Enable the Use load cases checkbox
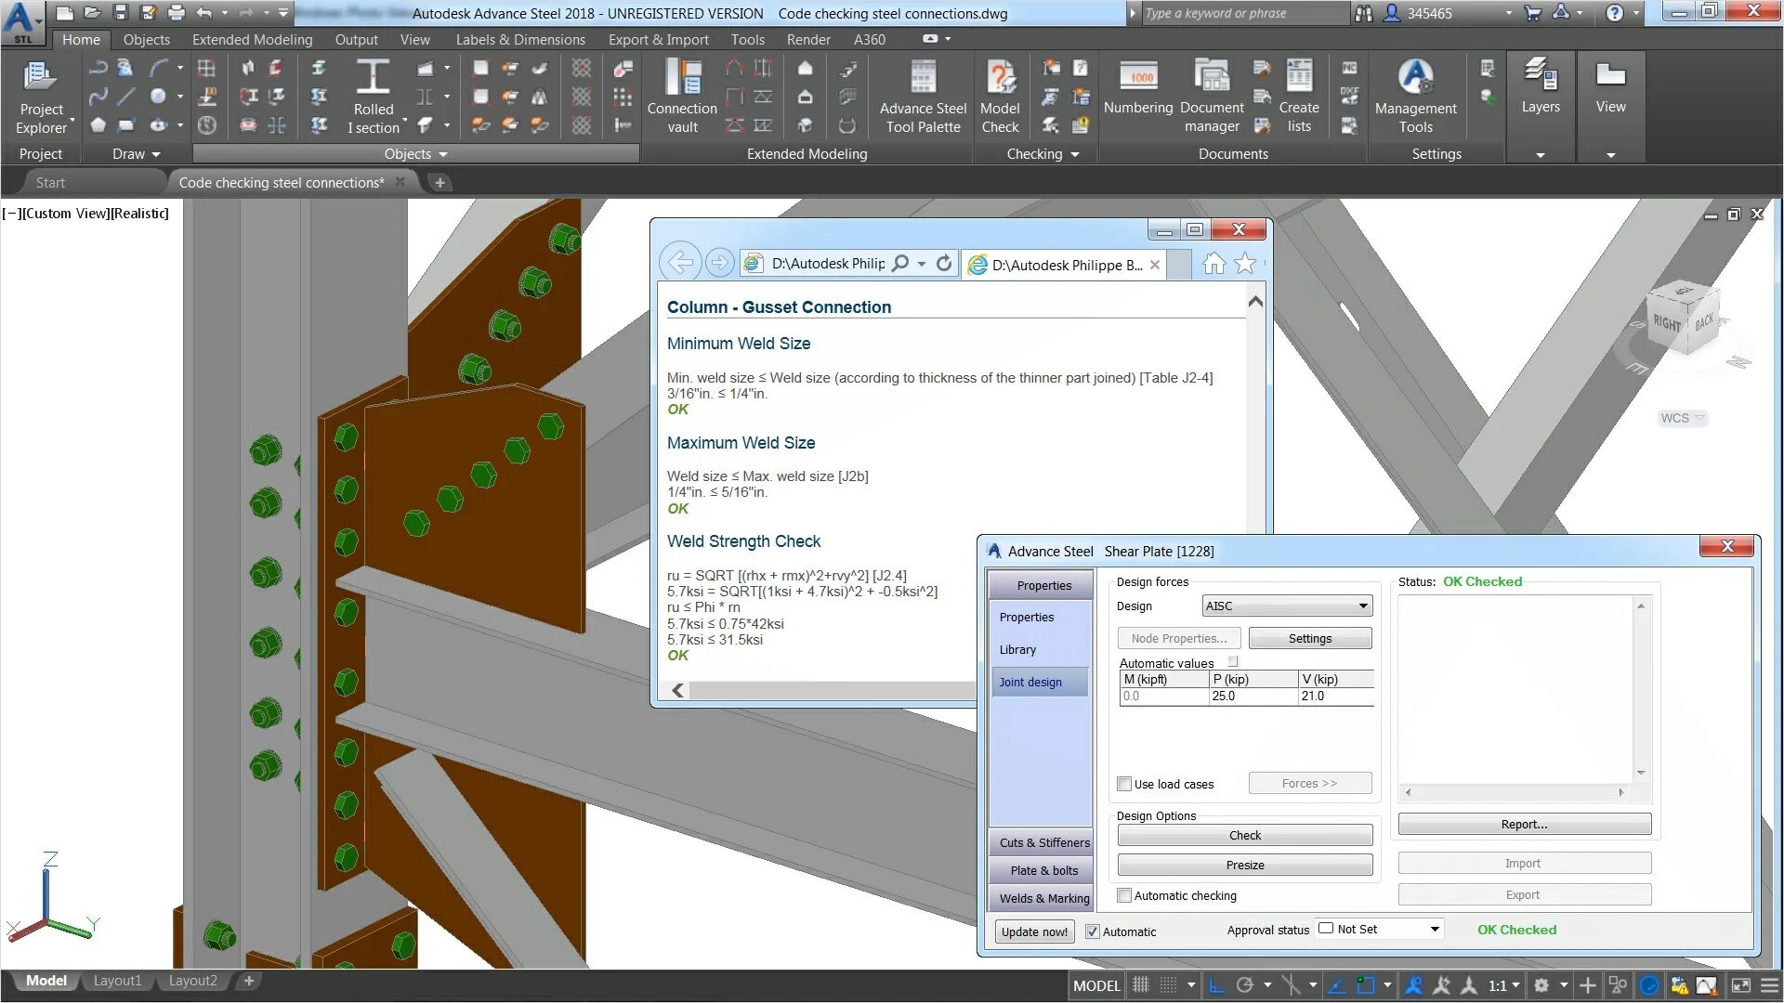The image size is (1784, 1003). pos(1124,784)
